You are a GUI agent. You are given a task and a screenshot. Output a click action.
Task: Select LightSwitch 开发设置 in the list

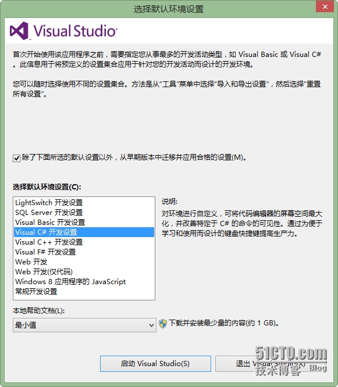point(84,203)
